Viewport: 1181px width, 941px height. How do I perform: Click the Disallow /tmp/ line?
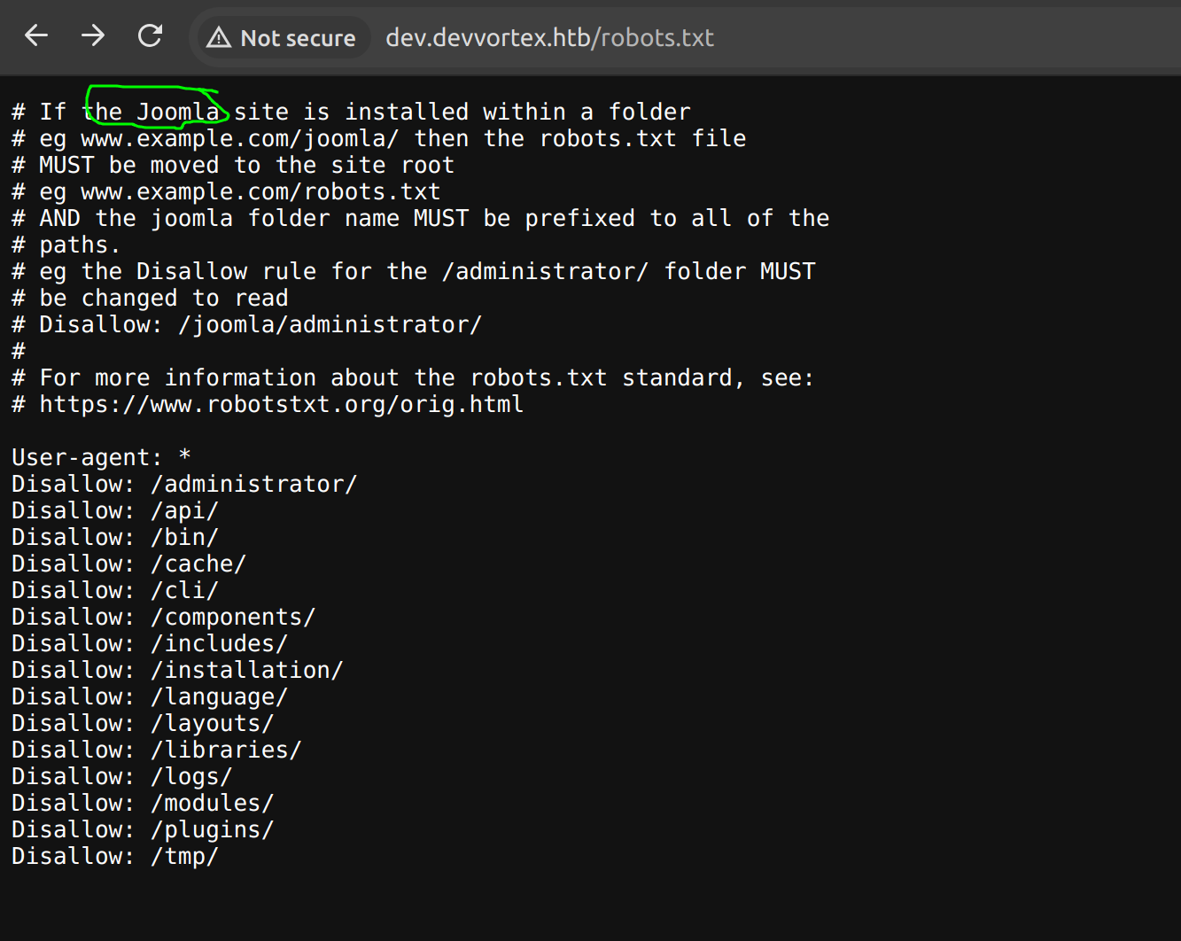pyautogui.click(x=114, y=857)
